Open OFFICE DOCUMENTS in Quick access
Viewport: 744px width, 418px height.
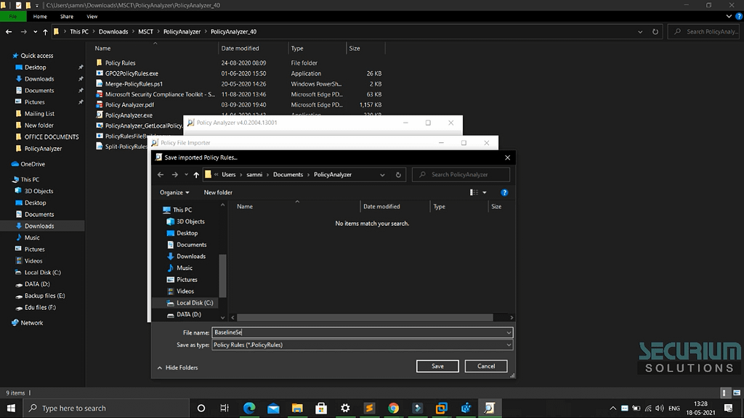click(x=46, y=137)
